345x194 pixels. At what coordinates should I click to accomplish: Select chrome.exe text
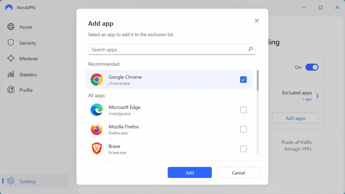pyautogui.click(x=119, y=83)
